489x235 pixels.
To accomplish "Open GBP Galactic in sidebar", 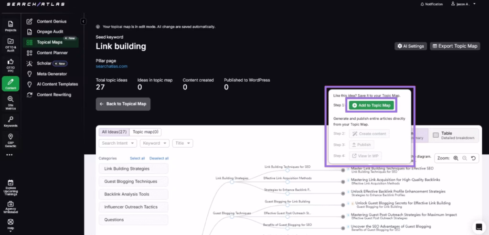I will tap(11, 140).
